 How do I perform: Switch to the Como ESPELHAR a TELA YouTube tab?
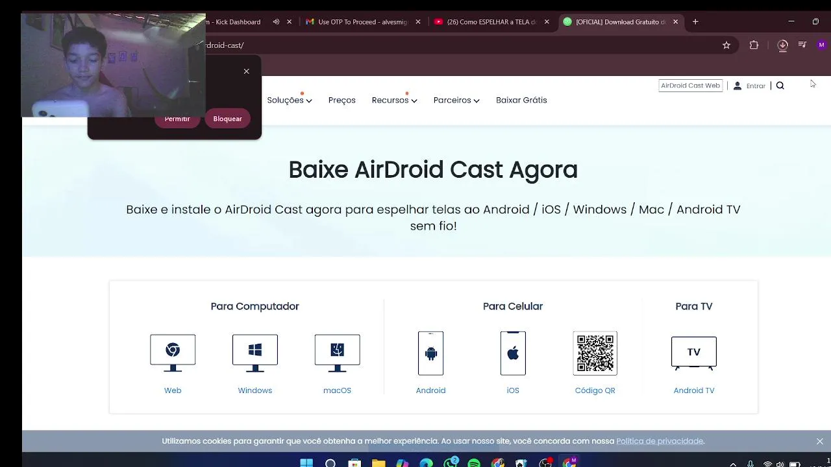[491, 22]
